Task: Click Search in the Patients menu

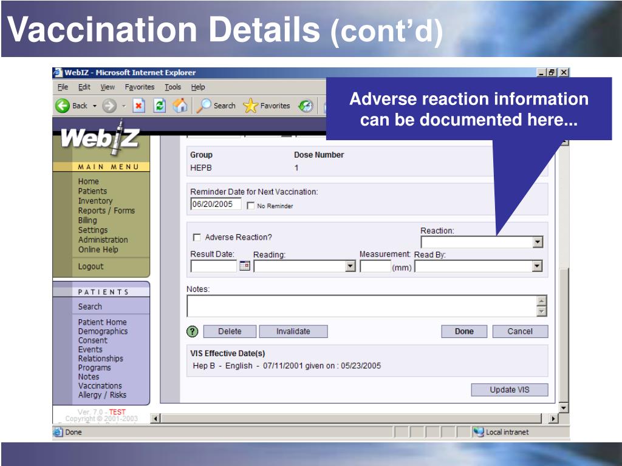Action: coord(90,306)
